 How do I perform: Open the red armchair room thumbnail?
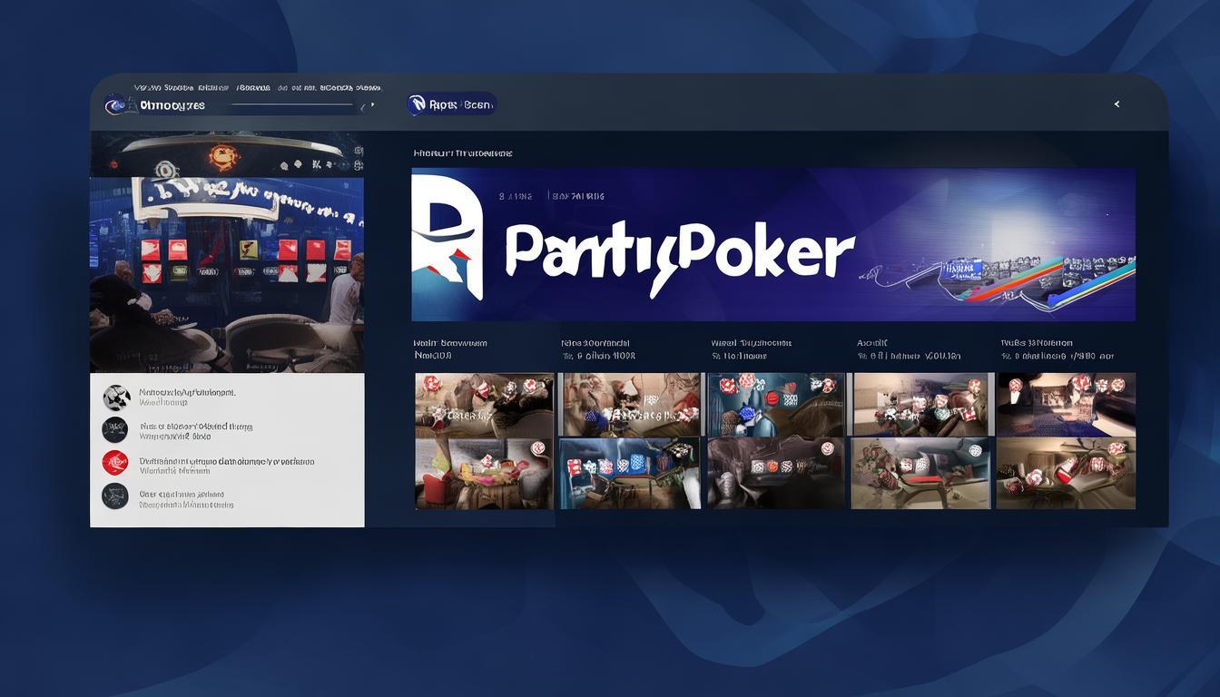(485, 474)
